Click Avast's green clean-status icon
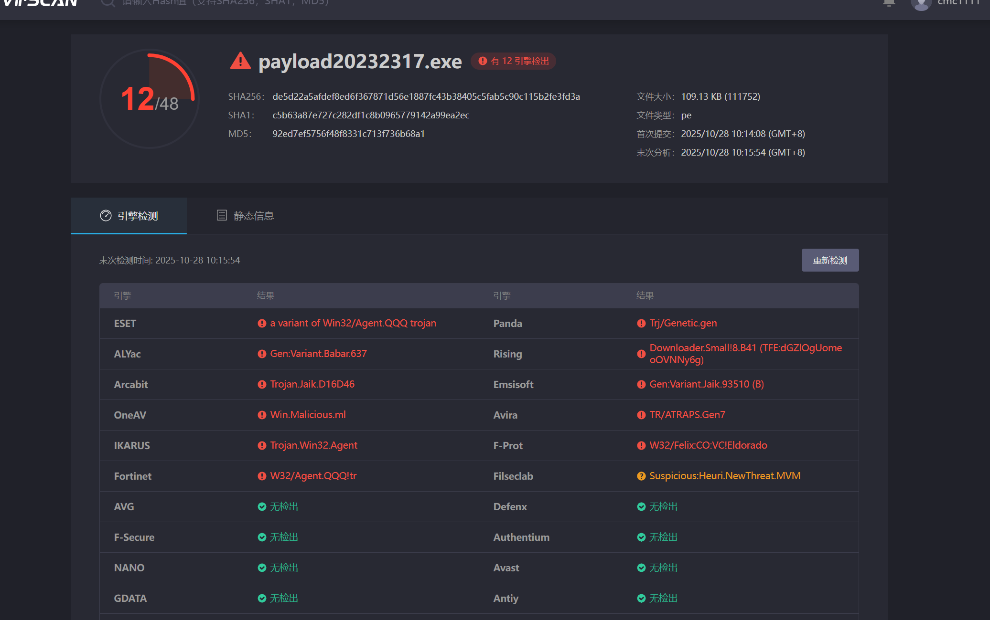Viewport: 990px width, 620px height. (x=641, y=568)
